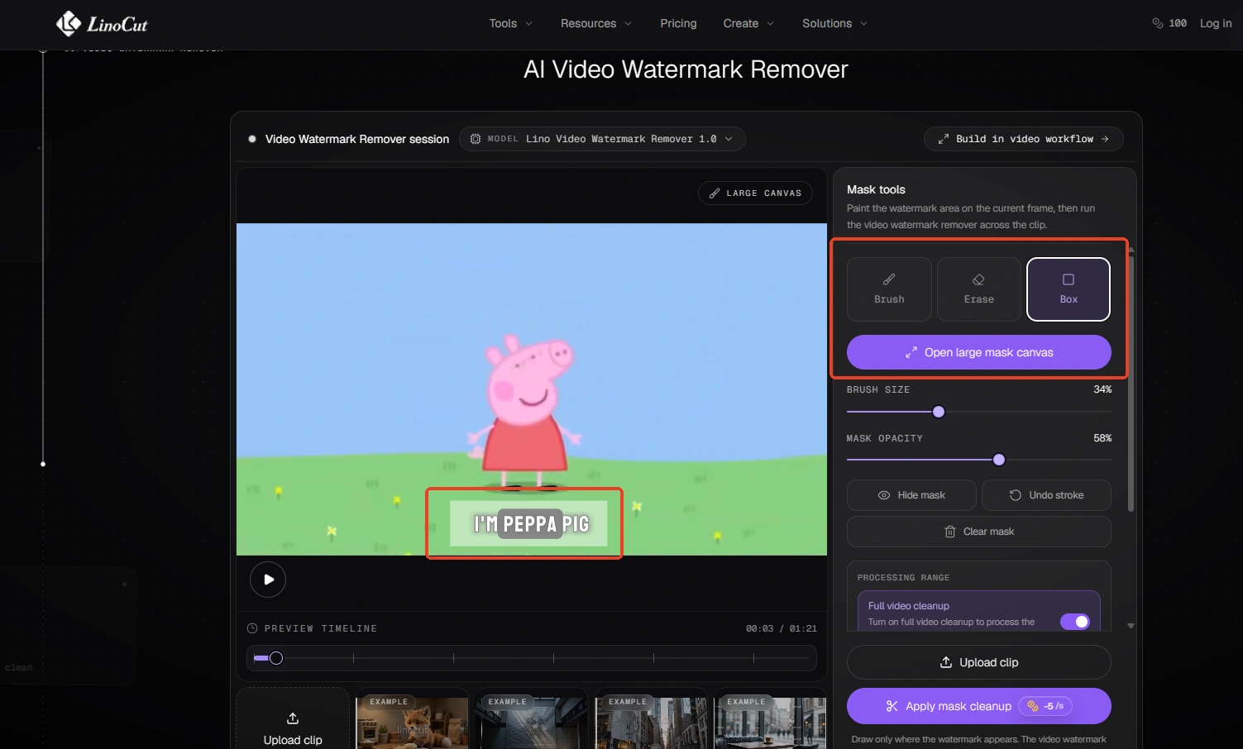This screenshot has height=749, width=1243.
Task: Click the mask panel scrollbar down arrow
Action: click(1131, 626)
